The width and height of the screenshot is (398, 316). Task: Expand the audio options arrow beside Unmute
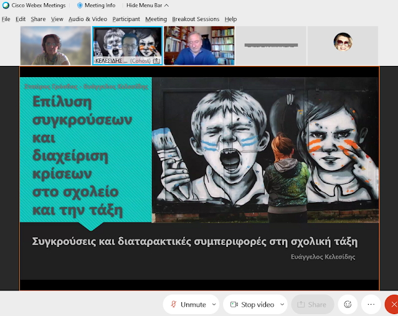(x=214, y=305)
